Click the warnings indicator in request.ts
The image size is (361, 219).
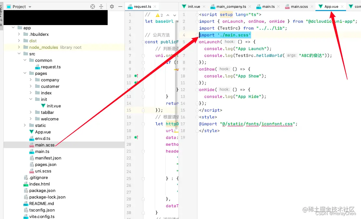pos(159,15)
